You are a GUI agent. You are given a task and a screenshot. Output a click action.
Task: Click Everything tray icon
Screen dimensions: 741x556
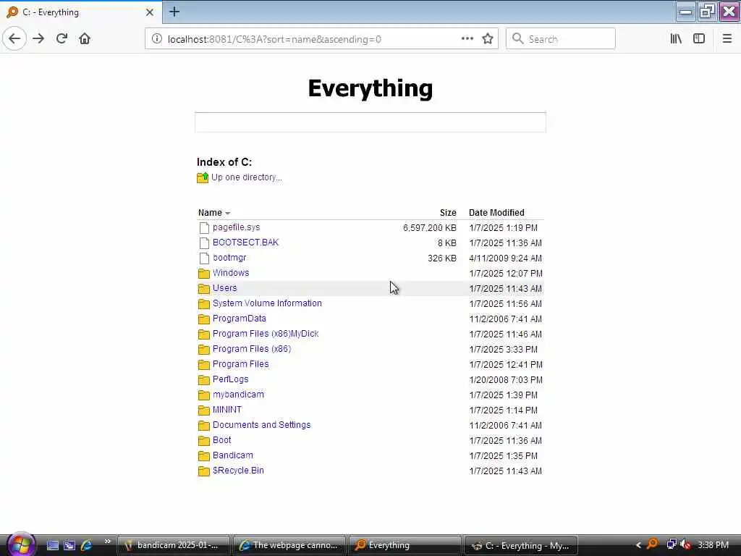(652, 544)
